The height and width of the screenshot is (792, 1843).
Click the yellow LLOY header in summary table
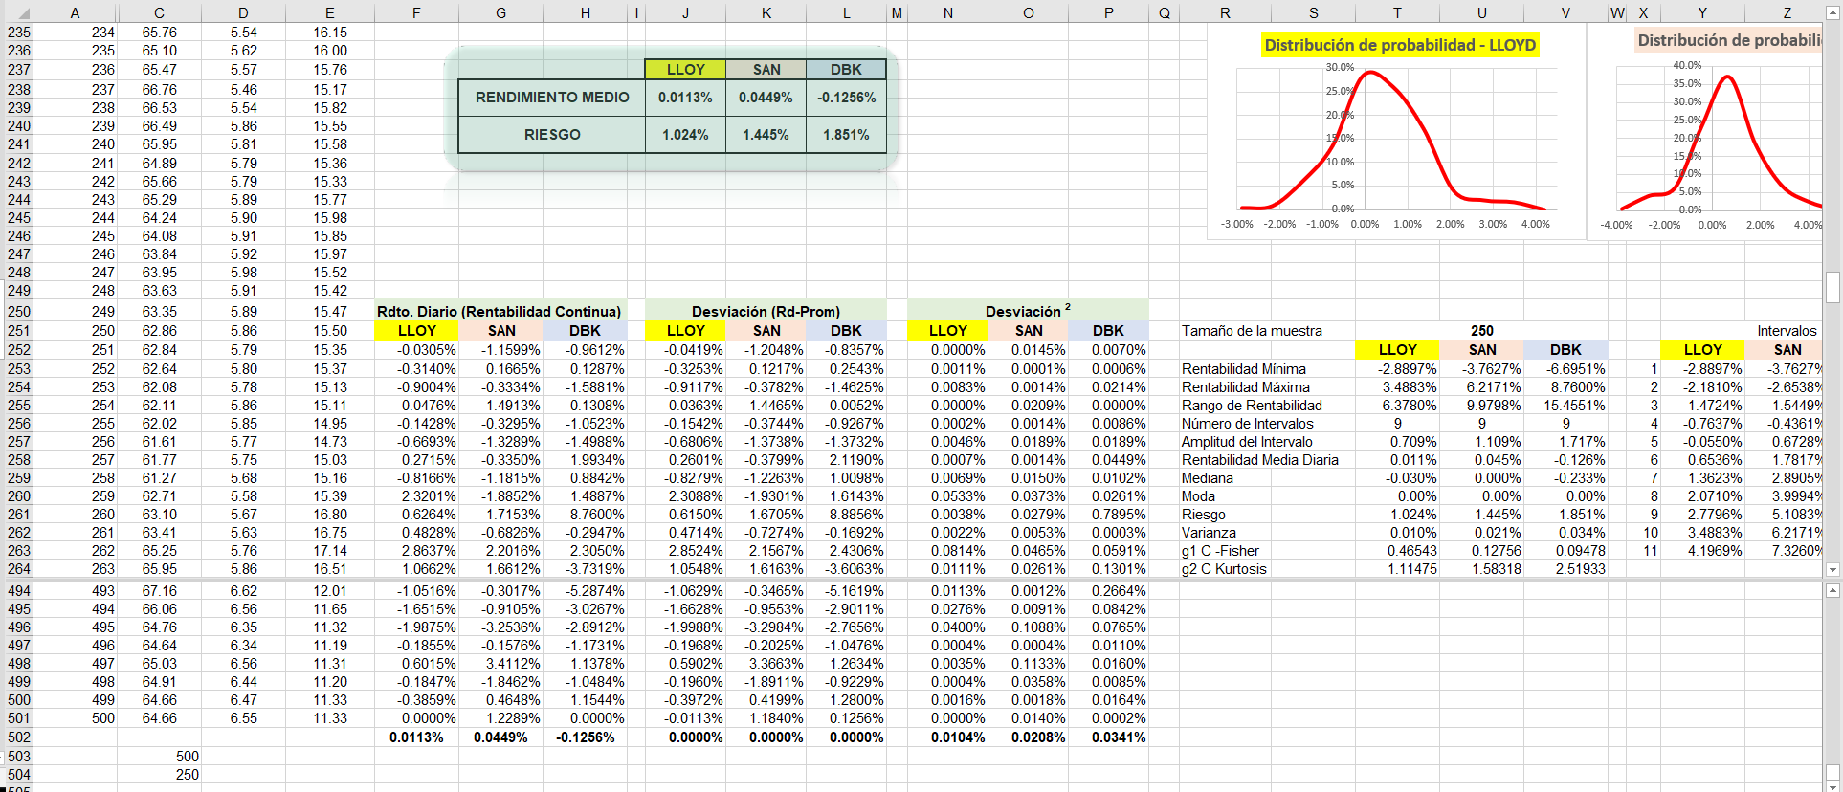[685, 70]
